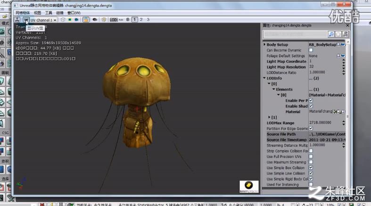Collapse Elements entry [0] with Material value
Viewport: 371px width, 206px height.
(279, 95)
